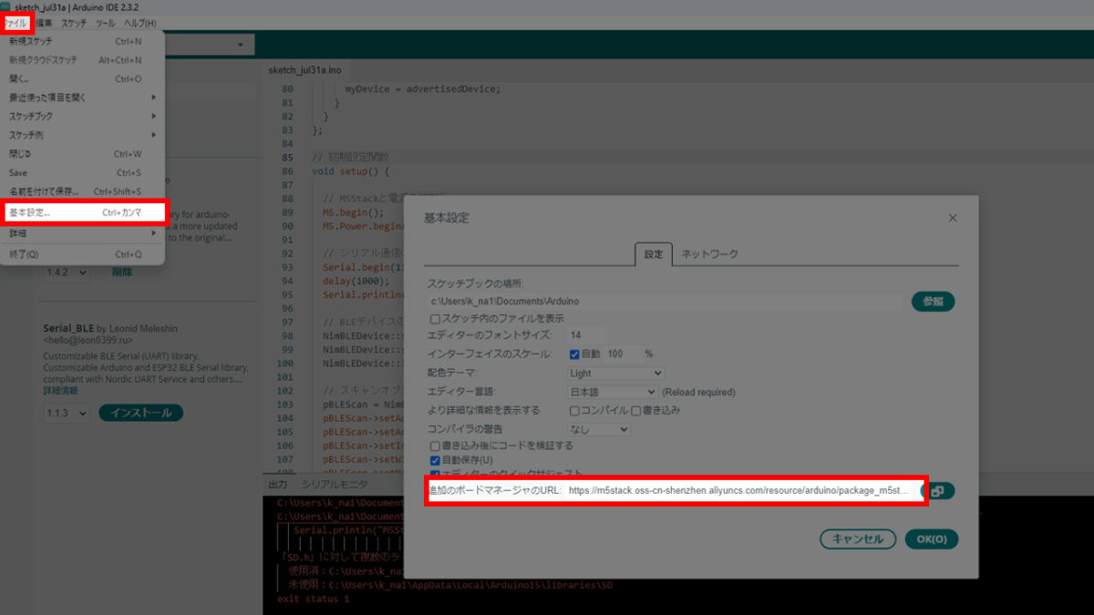Open the エディター言語 日本語 dropdown

[x=612, y=392]
